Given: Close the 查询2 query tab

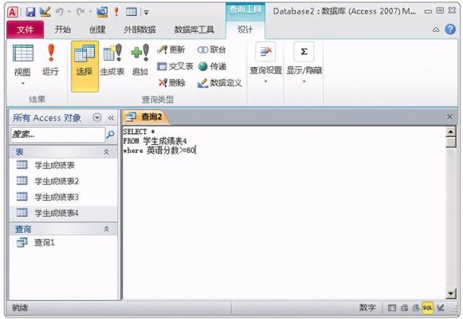Looking at the screenshot, I should pyautogui.click(x=449, y=116).
